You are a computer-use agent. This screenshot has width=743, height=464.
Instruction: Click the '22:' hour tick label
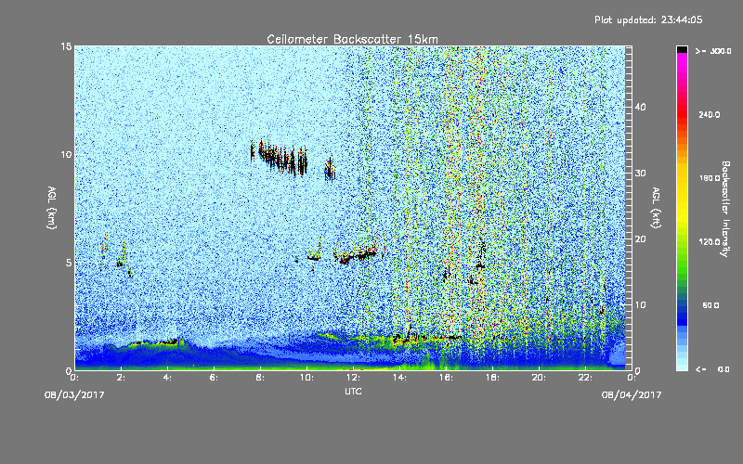585,378
